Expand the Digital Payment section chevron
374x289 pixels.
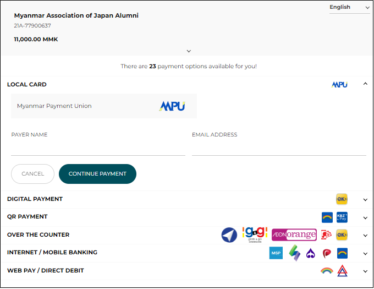tap(365, 200)
